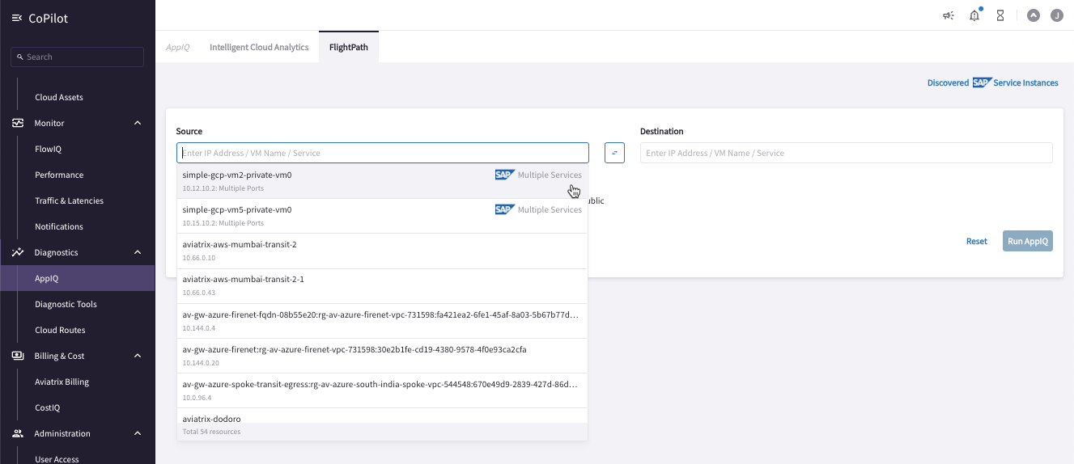Select av-gw-azure-firenet suggestion at 10.144.0.20

[382, 355]
